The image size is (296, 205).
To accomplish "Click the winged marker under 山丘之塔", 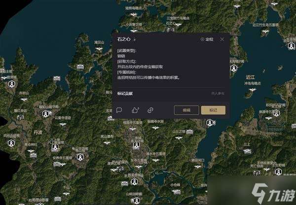I will click(x=179, y=138).
